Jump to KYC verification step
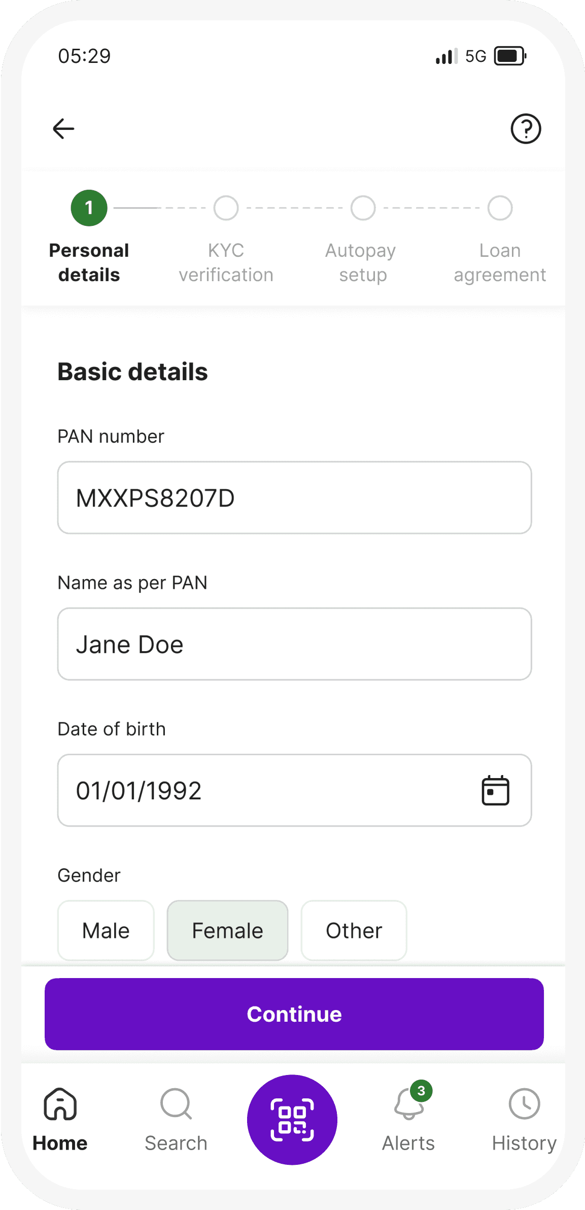585x1210 pixels. tap(226, 208)
